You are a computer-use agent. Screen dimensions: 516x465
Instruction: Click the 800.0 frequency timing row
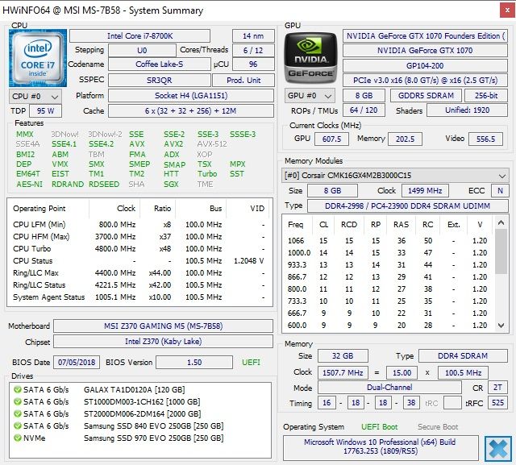tap(389, 289)
